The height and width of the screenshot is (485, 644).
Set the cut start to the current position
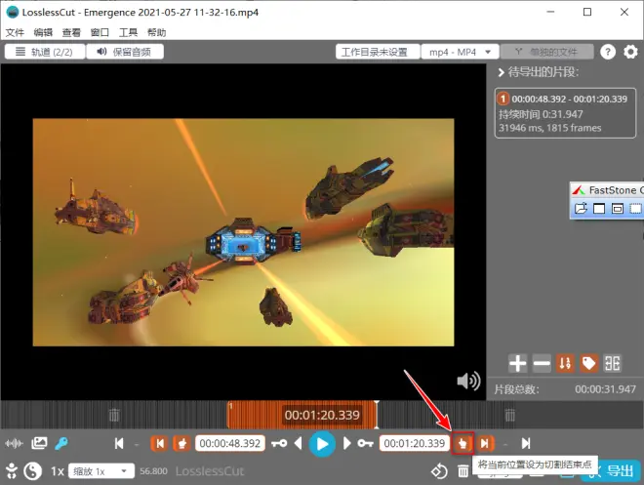[181, 443]
